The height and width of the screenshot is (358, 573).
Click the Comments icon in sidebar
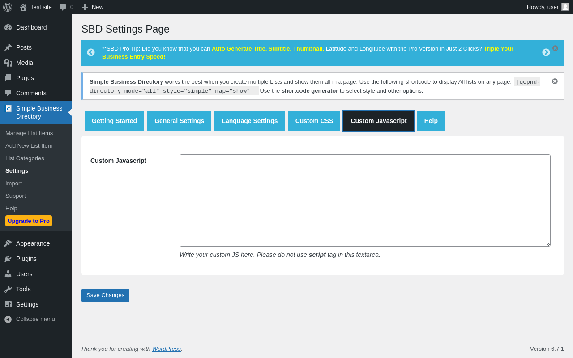point(8,93)
